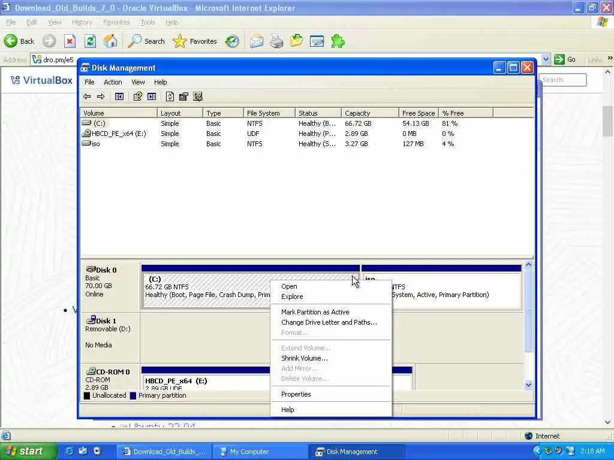This screenshot has width=614, height=460.
Task: Click the Show/Hide Console Tree toolbar icon
Action: pyautogui.click(x=119, y=96)
